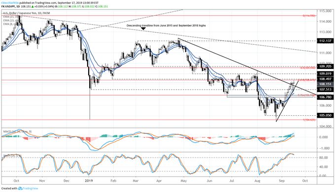Click the May label on time axis
335x192 pixels.
pyautogui.click(x=184, y=181)
